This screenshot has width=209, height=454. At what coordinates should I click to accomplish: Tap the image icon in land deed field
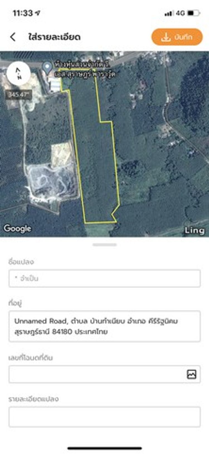pos(191,374)
